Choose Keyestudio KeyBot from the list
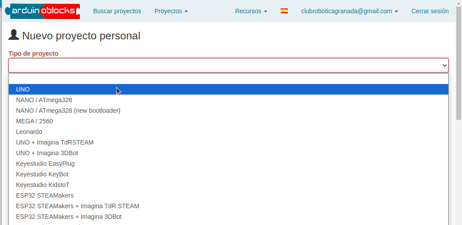Viewport: 462px width, 225px height. 42,174
